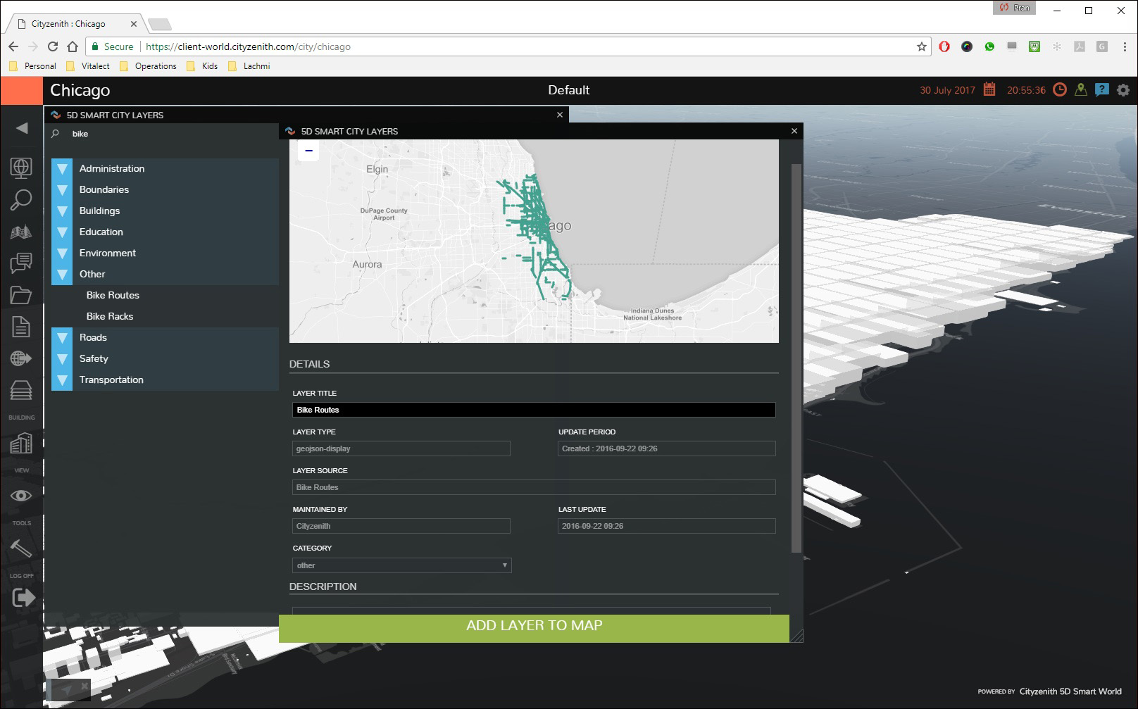Viewport: 1138px width, 709px height.
Task: Click the browser home button
Action: (x=73, y=46)
